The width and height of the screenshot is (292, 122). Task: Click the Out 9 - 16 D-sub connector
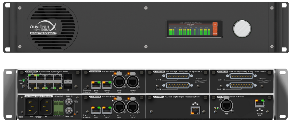click(x=241, y=85)
